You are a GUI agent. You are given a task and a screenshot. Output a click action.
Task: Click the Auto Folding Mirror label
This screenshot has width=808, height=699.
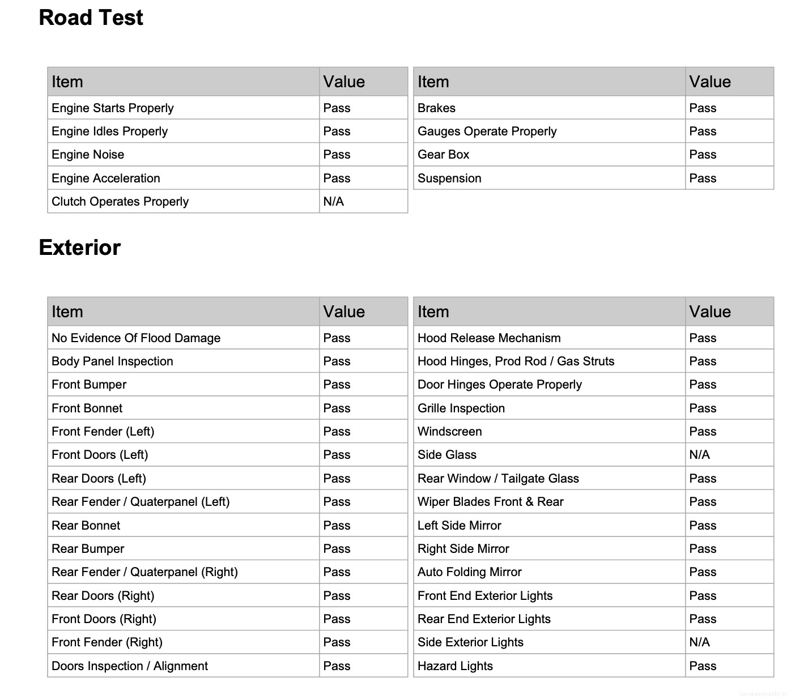click(469, 572)
